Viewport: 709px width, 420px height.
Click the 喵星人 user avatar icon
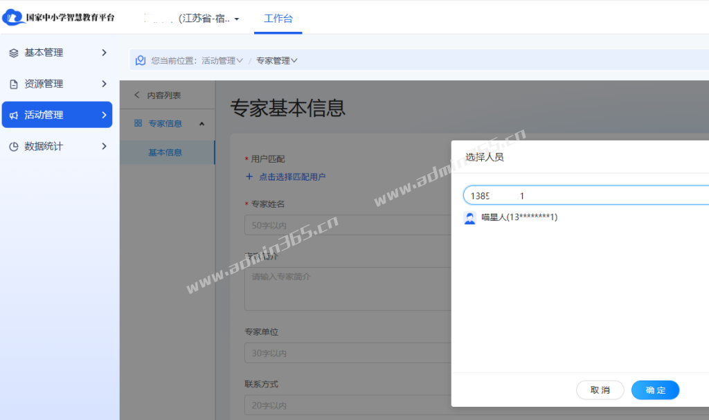[x=470, y=218]
